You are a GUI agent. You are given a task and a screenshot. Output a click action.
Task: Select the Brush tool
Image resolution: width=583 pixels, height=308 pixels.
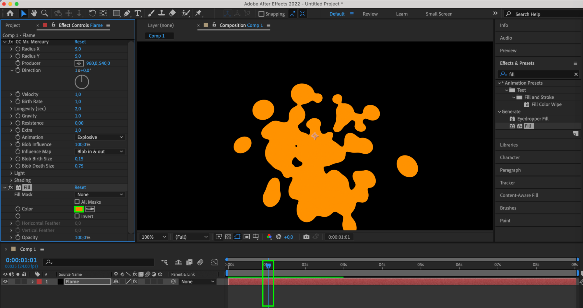(151, 13)
